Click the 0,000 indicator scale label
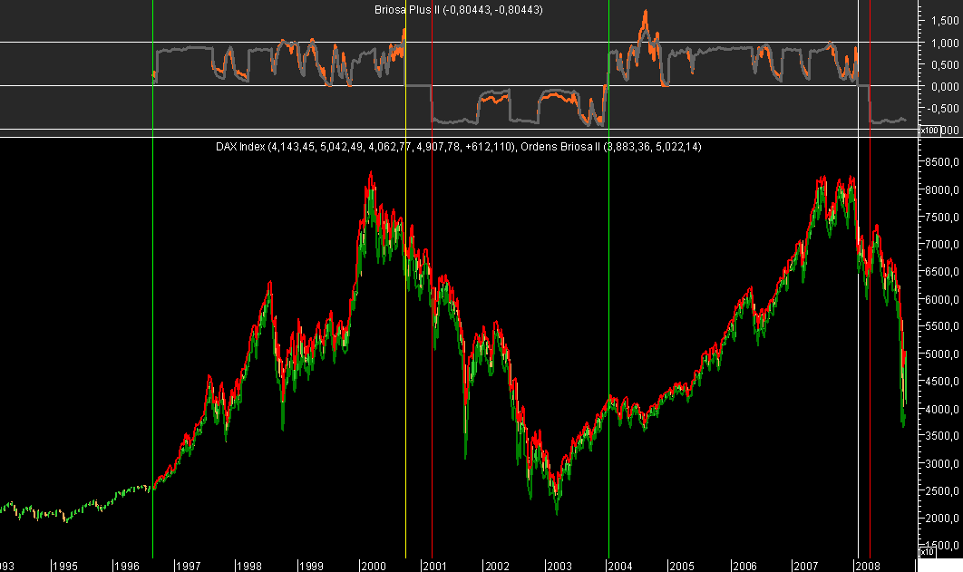This screenshot has height=572, width=963. click(945, 86)
